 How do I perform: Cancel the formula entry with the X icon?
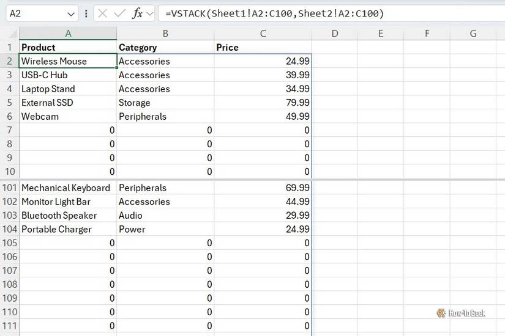102,13
